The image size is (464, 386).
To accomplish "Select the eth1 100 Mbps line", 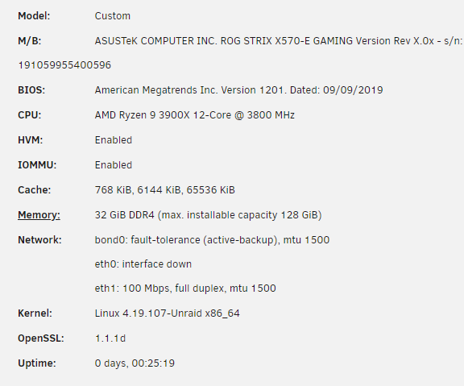I will (x=185, y=288).
